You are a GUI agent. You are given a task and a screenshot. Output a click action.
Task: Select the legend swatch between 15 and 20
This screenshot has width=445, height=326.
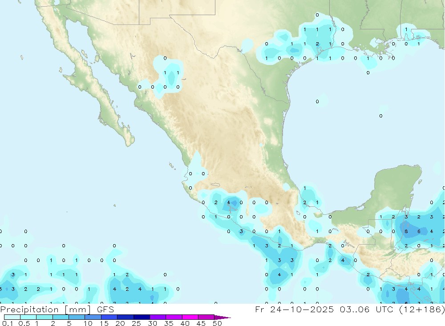pos(109,317)
